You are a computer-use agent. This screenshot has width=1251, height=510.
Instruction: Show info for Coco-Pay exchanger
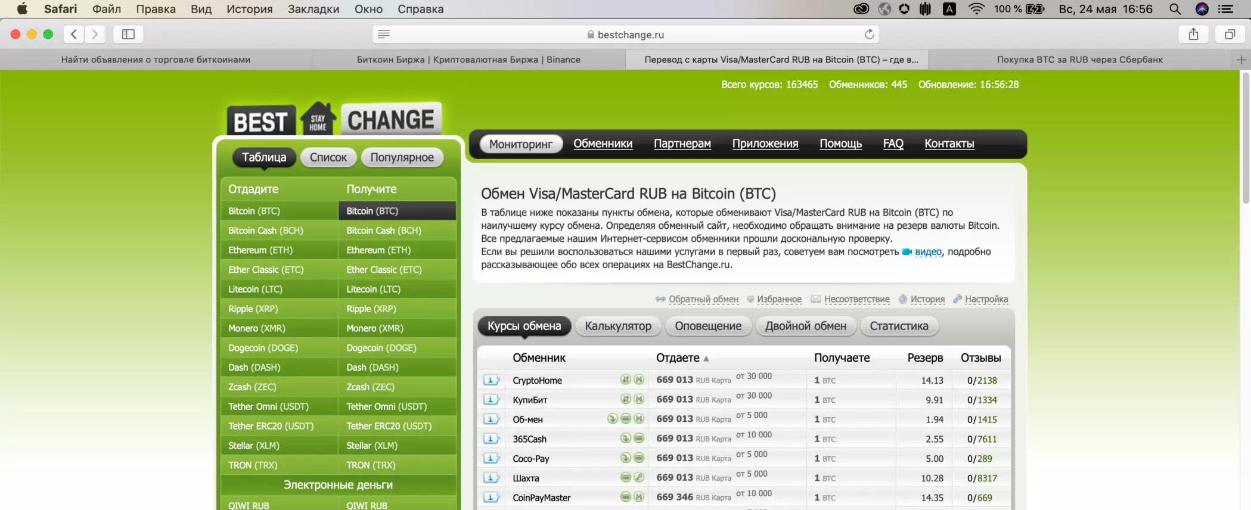(x=491, y=459)
